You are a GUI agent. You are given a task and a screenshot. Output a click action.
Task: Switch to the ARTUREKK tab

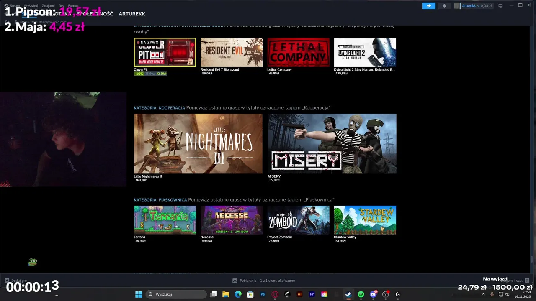pos(132,14)
